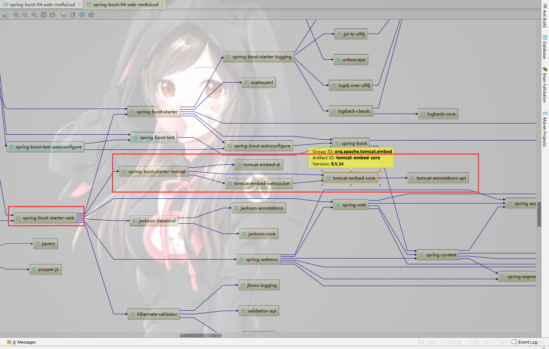Select the snakeyaml node
549x349 pixels.
259,83
